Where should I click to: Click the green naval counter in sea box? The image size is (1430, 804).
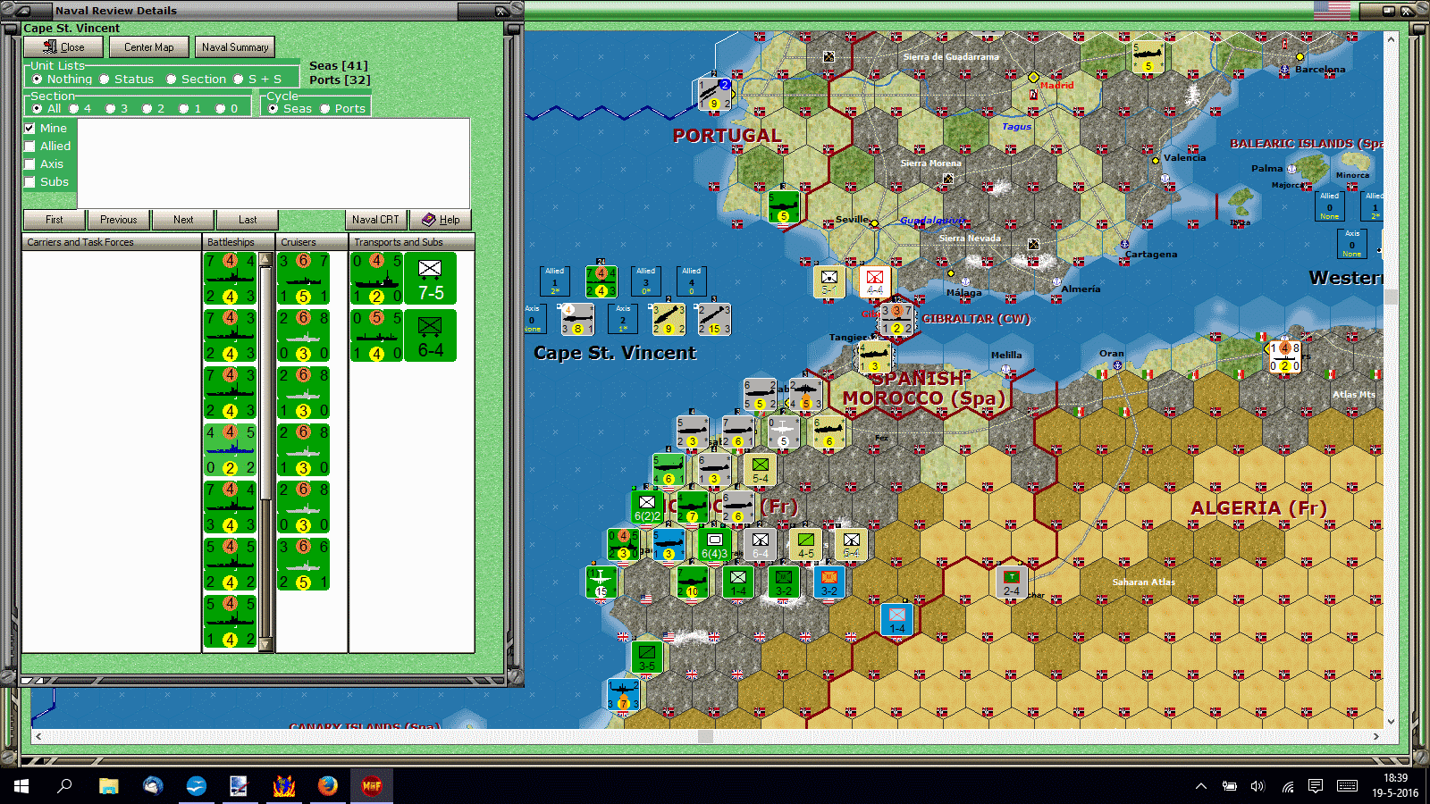click(601, 281)
